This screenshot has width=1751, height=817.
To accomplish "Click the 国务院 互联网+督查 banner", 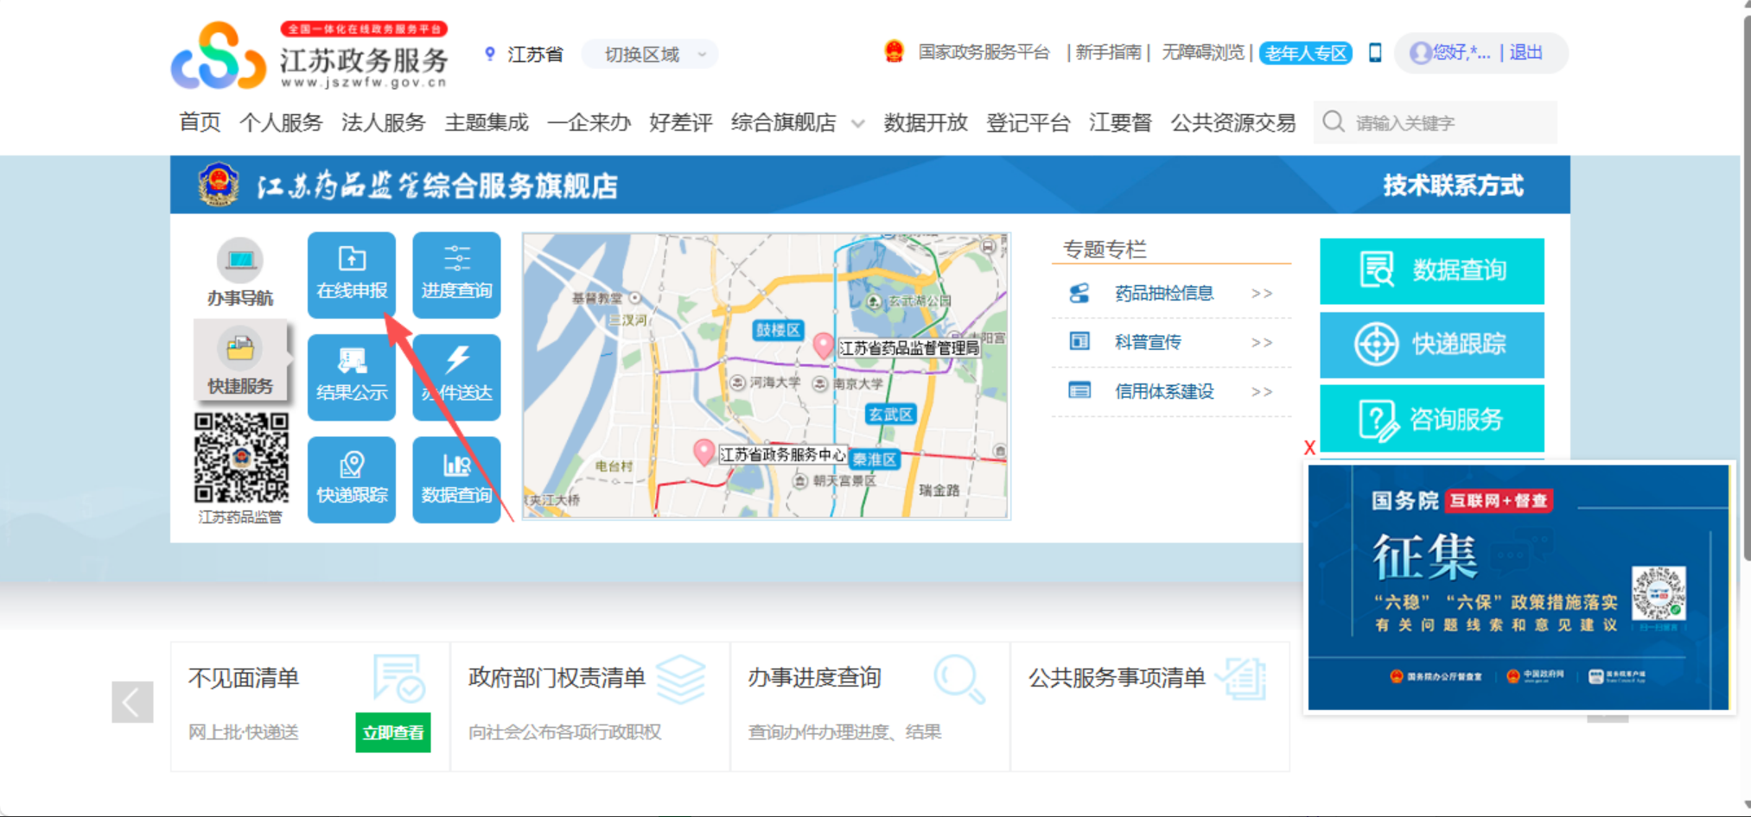I will pos(1519,587).
